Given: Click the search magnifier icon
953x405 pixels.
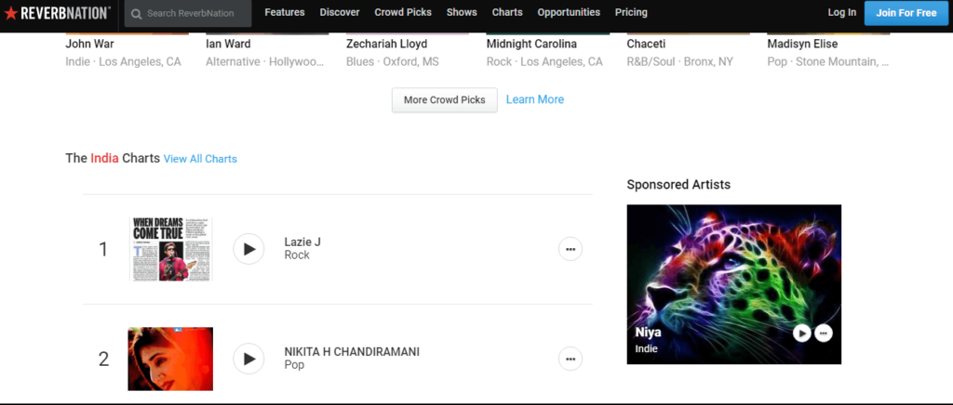Looking at the screenshot, I should coord(137,13).
